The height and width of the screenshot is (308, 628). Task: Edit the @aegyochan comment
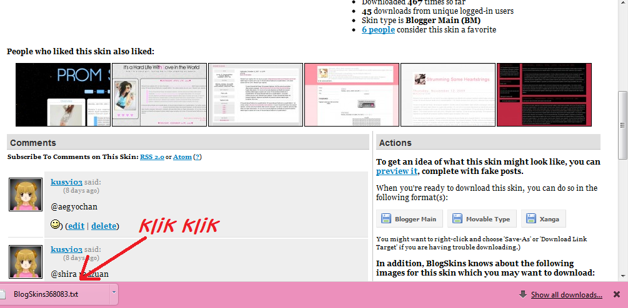click(76, 226)
